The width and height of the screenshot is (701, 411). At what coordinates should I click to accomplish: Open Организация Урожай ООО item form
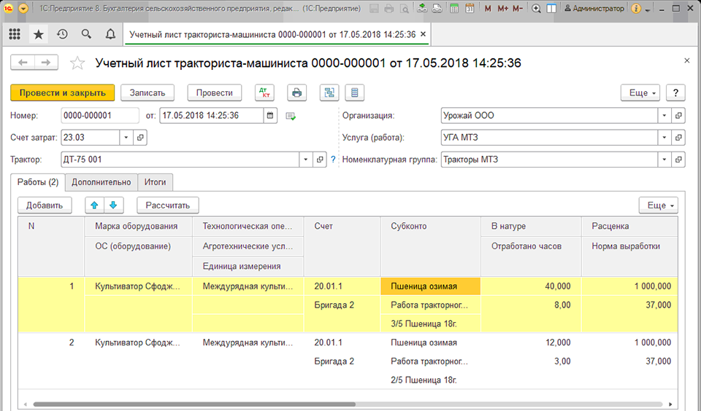678,116
